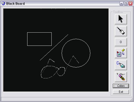
Task: Pick the freehand marker pen tool
Action: [121, 65]
